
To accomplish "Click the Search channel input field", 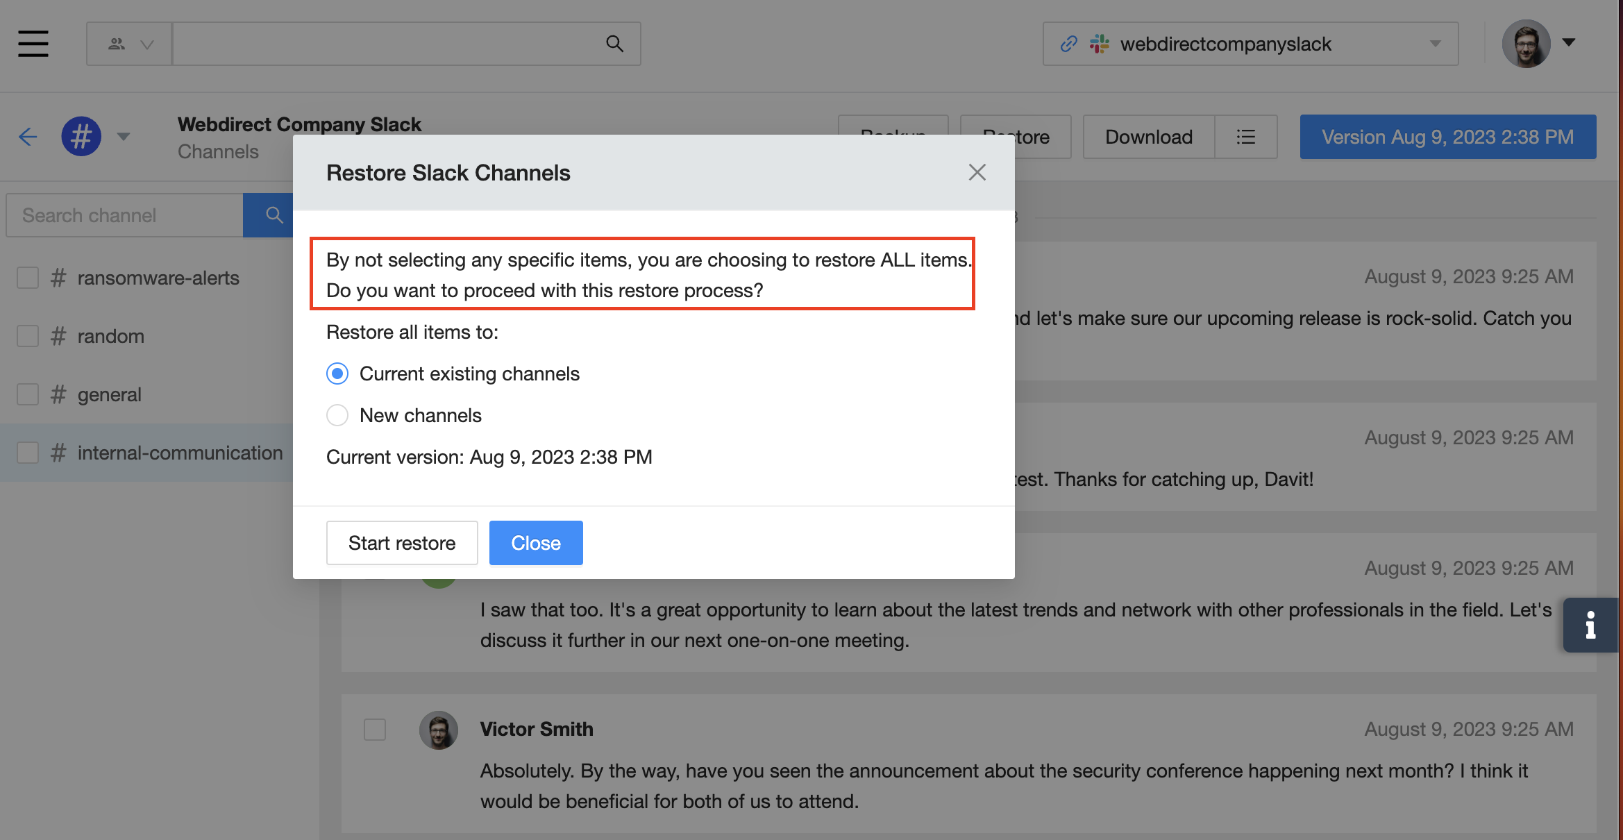I will [x=125, y=215].
